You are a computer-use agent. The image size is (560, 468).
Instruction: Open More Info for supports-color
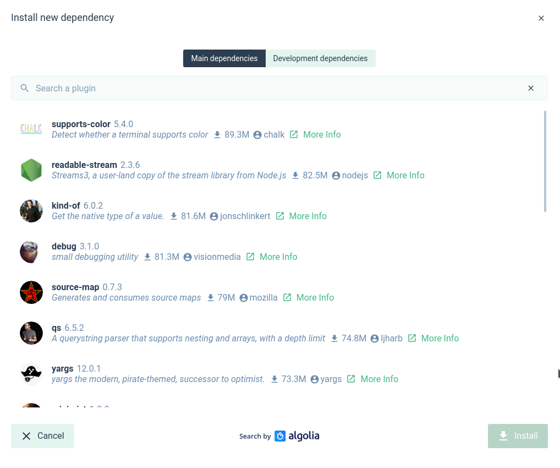322,135
